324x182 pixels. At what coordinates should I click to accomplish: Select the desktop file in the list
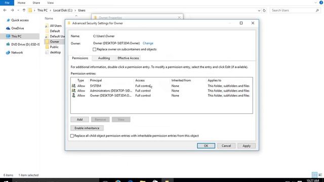point(55,52)
